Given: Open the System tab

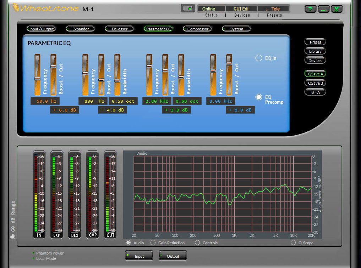Looking at the screenshot, I should point(236,29).
